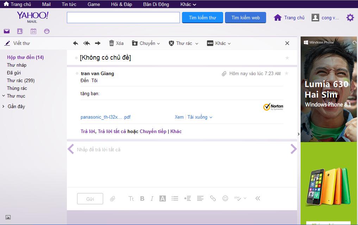Open Hộp thư đến (14) inbox
358x225 pixels.
pyautogui.click(x=25, y=57)
